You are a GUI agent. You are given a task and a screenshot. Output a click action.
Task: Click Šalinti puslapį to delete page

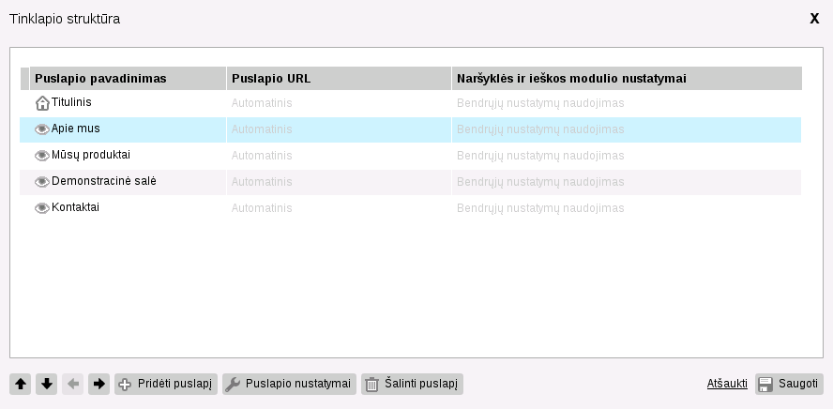pos(412,384)
